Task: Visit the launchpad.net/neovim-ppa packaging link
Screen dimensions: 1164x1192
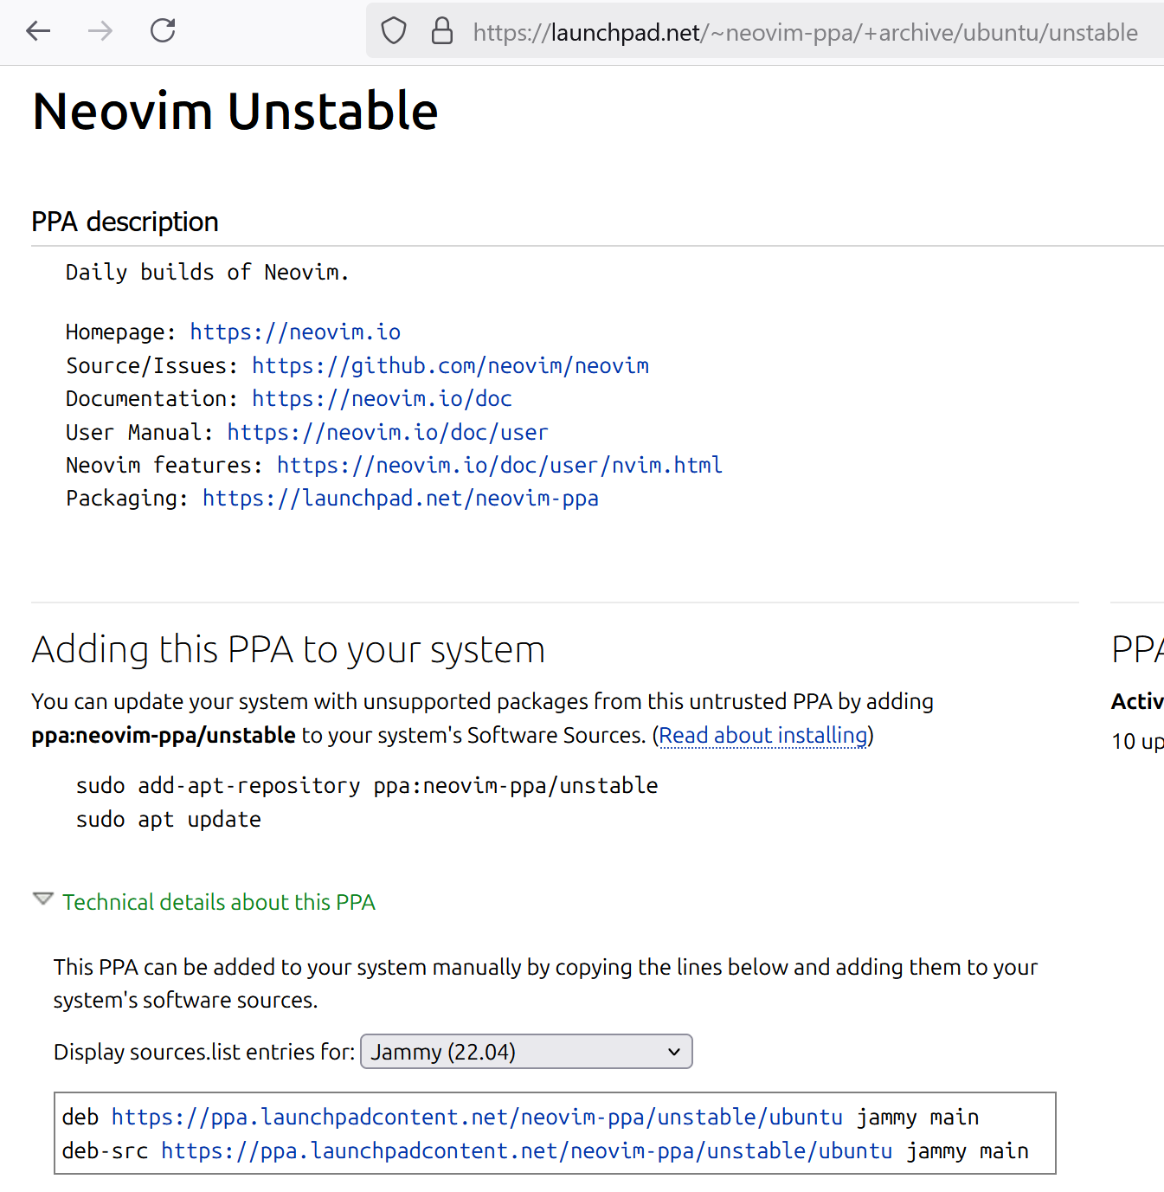Action: 400,499
